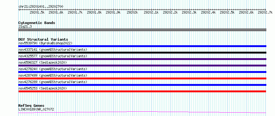Viewport: 275px width, 116px height.
Task: Select the pink LINC00189 gene line
Action: coord(142,112)
